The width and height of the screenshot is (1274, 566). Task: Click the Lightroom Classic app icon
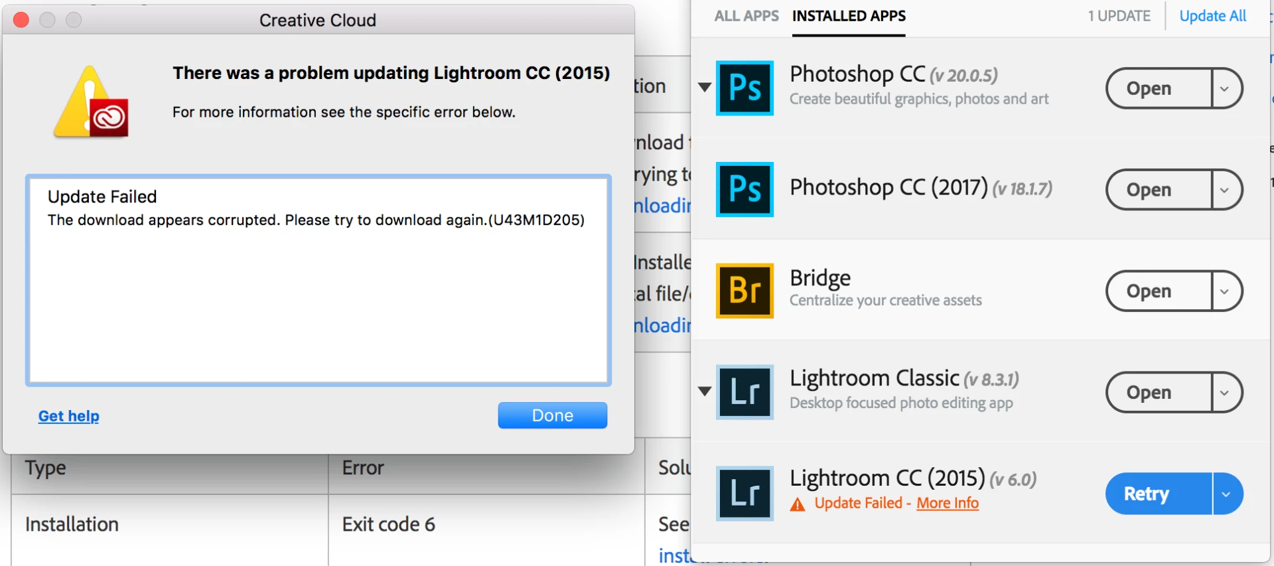pyautogui.click(x=744, y=392)
